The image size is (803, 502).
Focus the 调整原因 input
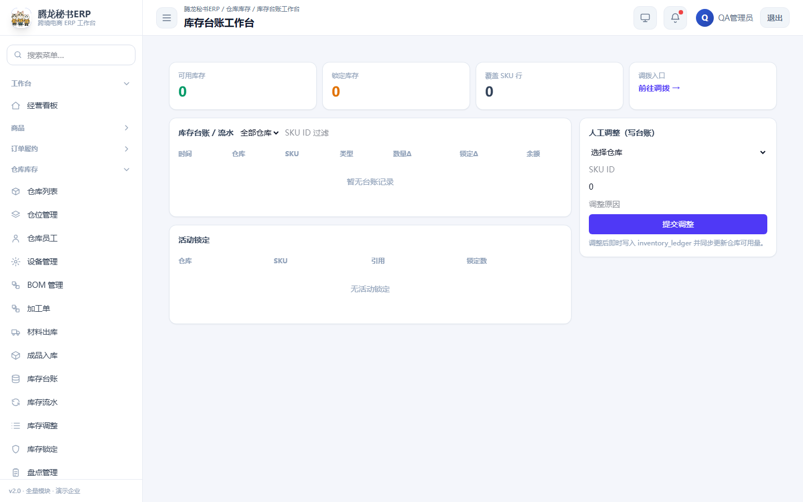click(x=678, y=204)
